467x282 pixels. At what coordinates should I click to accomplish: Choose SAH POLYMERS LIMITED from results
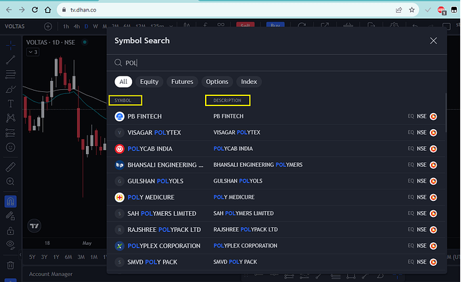click(x=276, y=213)
